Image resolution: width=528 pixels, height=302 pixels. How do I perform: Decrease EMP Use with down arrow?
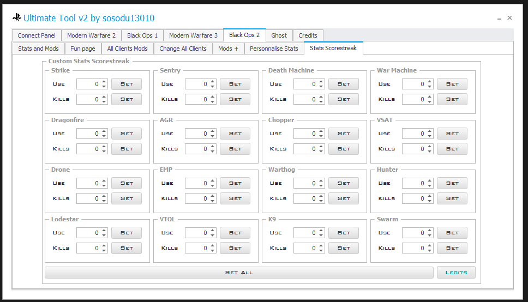(213, 185)
